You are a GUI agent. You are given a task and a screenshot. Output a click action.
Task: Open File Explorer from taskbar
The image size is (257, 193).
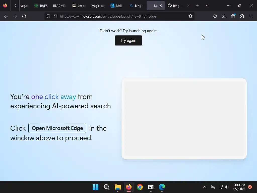pos(118,187)
